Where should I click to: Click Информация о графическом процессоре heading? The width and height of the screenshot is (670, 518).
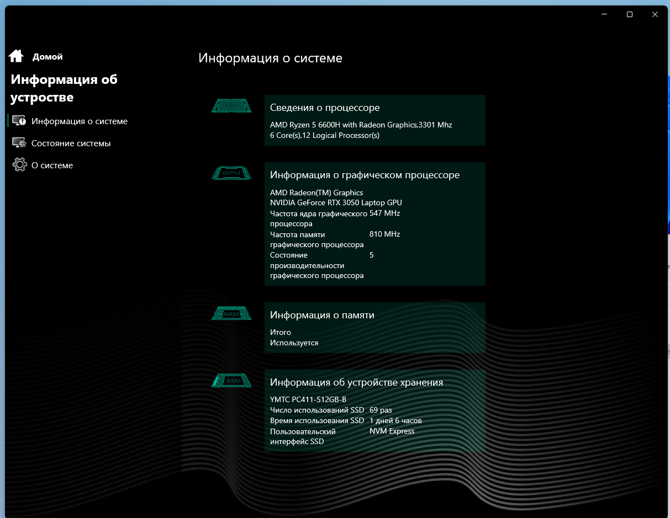click(365, 175)
